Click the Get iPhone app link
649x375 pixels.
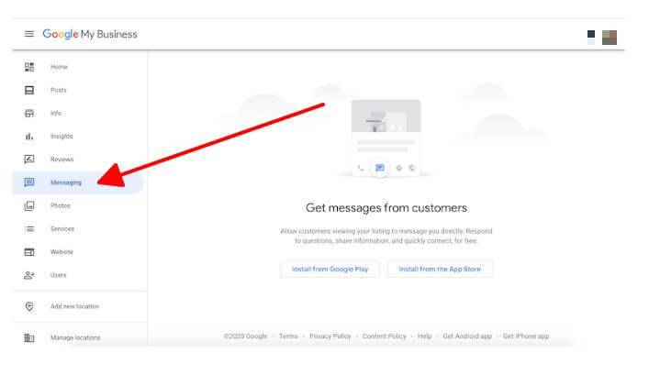point(526,336)
